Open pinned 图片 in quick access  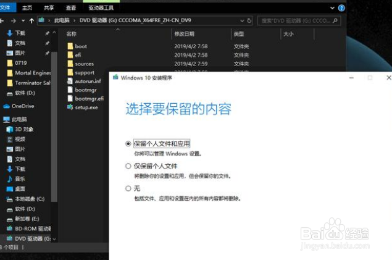[20, 53]
